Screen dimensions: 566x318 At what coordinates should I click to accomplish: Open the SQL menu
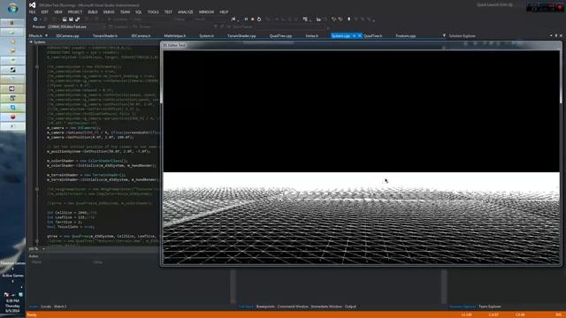coord(138,11)
